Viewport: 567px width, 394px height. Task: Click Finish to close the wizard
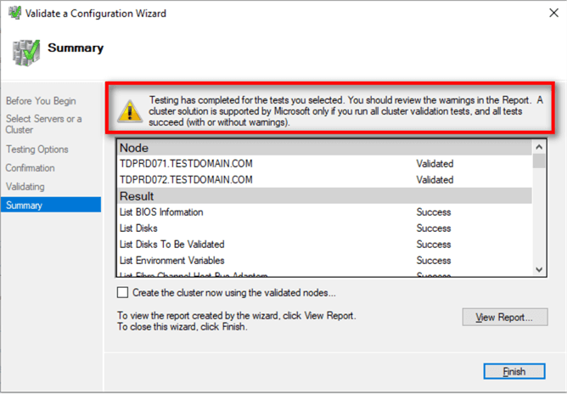[x=514, y=371]
